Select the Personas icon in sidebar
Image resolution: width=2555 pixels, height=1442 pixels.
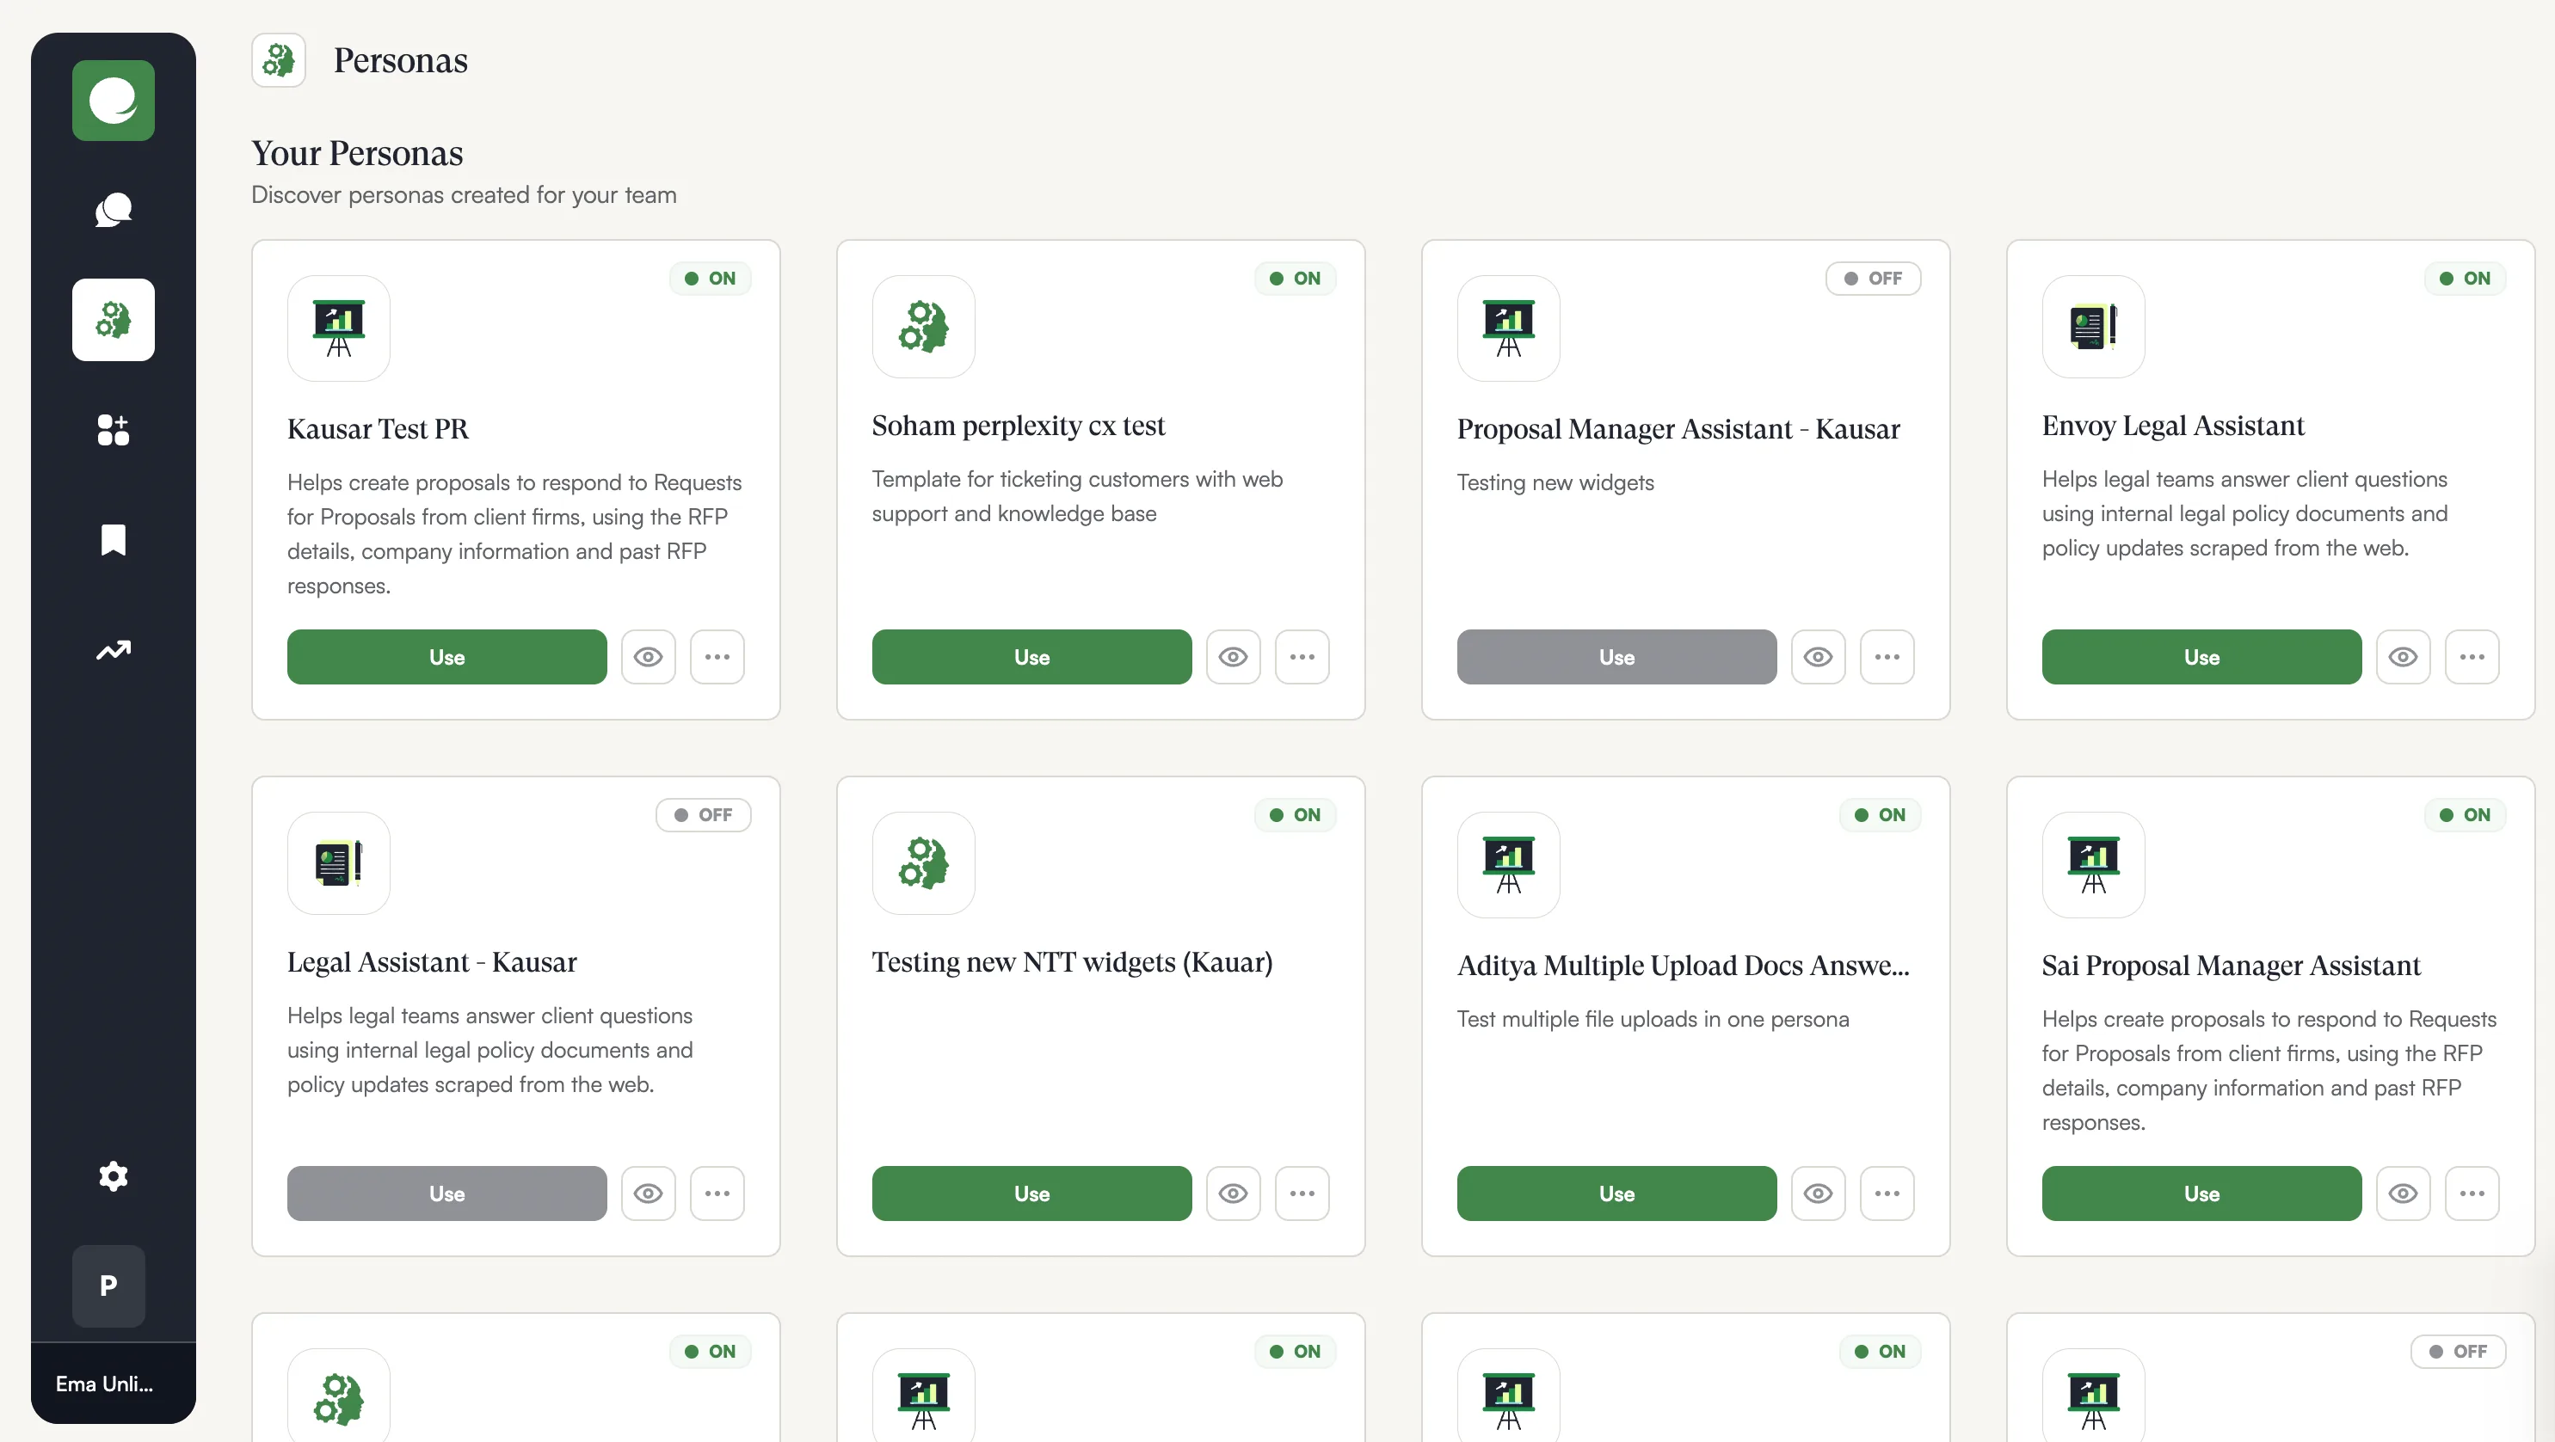[x=113, y=320]
